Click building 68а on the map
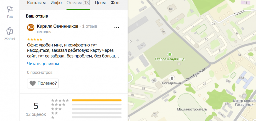Image resolution: width=256 pixels, height=121 pixels. tap(241, 78)
